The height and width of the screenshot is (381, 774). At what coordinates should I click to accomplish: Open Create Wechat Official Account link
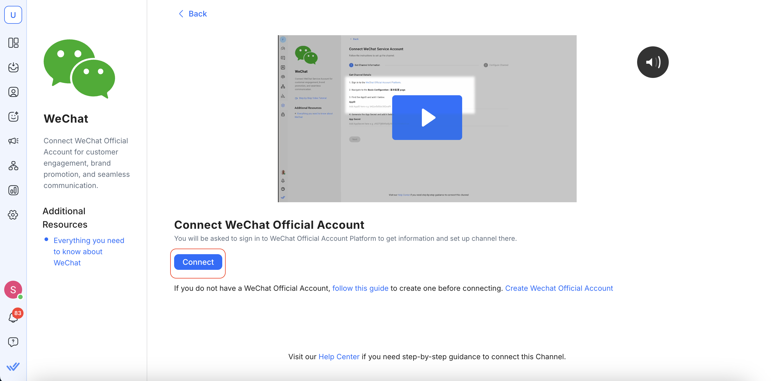(559, 288)
